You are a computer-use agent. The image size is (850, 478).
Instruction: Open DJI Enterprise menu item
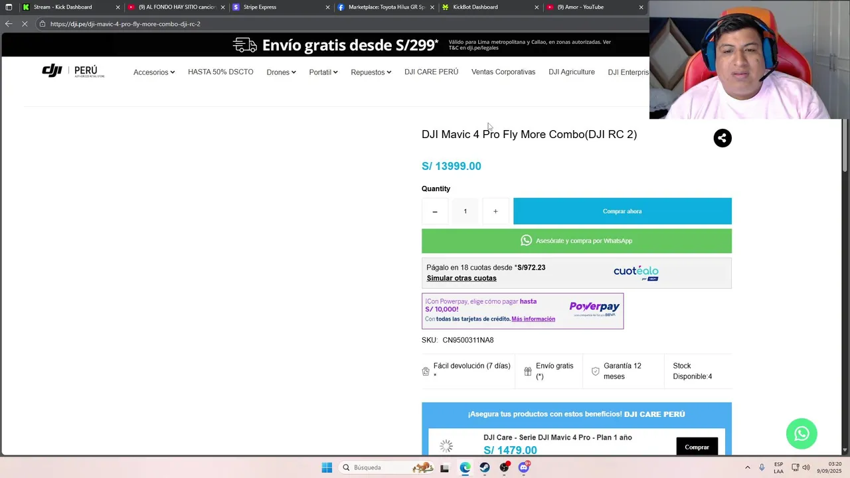pos(628,72)
